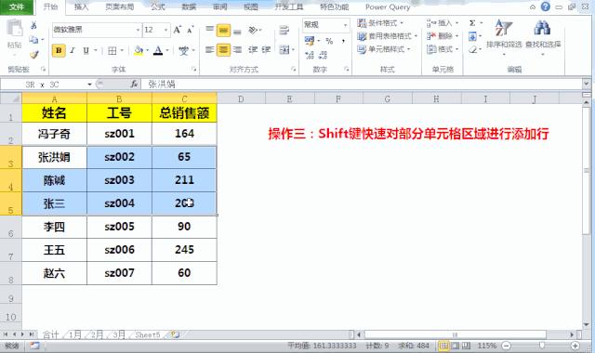
Task: Toggle Bold formatting
Action: click(x=59, y=50)
